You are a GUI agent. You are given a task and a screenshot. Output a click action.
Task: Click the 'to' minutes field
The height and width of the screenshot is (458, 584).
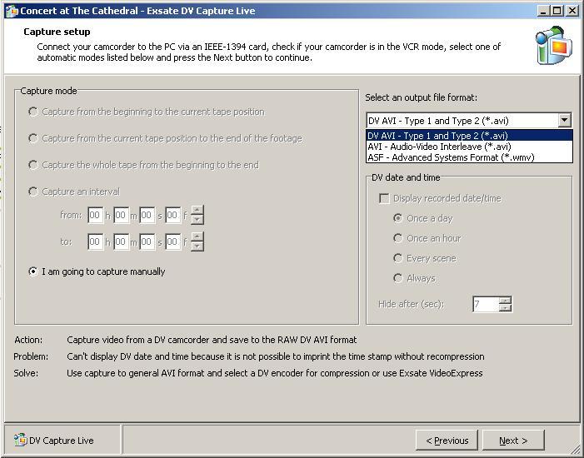pos(121,241)
